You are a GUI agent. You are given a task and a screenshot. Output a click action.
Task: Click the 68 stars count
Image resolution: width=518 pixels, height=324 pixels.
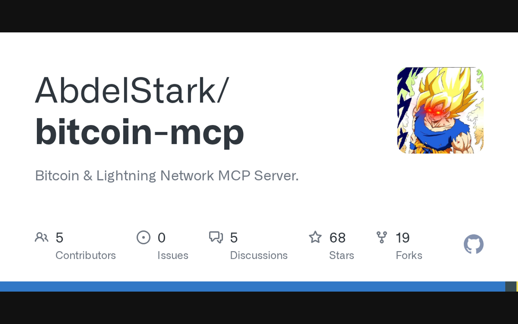coord(338,238)
